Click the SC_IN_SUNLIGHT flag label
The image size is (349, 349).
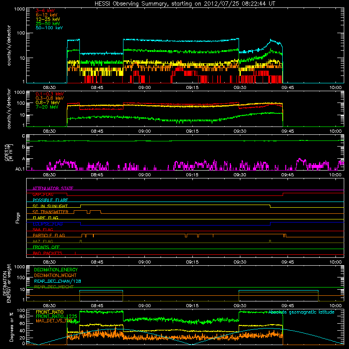pos(50,206)
